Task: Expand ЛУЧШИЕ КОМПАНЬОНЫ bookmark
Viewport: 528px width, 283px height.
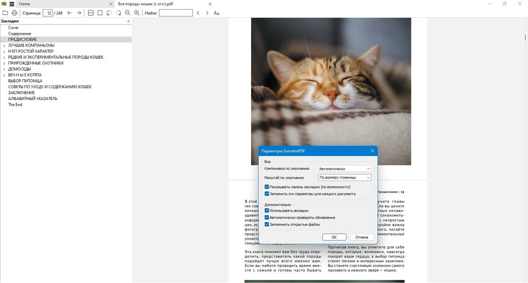Action: [x=4, y=46]
